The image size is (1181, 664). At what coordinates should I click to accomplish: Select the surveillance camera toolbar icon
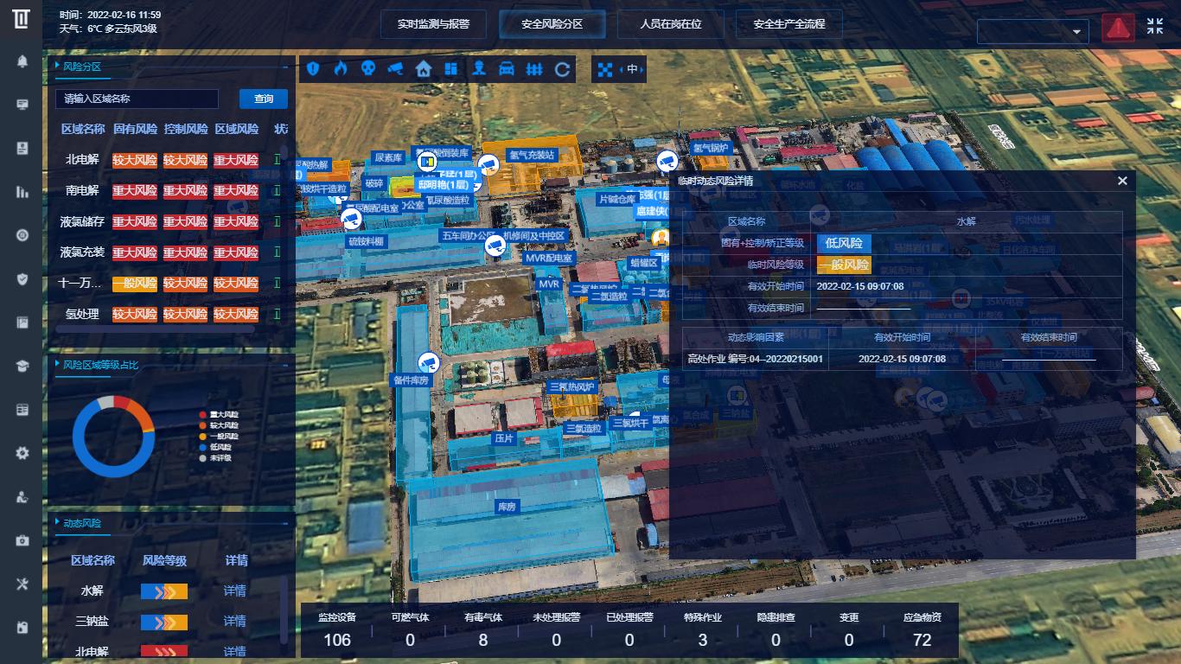coord(395,69)
